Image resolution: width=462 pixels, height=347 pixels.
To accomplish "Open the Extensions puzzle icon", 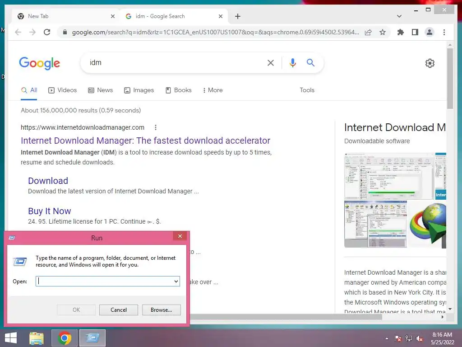I will pos(401,32).
